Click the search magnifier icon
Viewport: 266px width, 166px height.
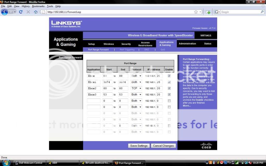point(262,12)
